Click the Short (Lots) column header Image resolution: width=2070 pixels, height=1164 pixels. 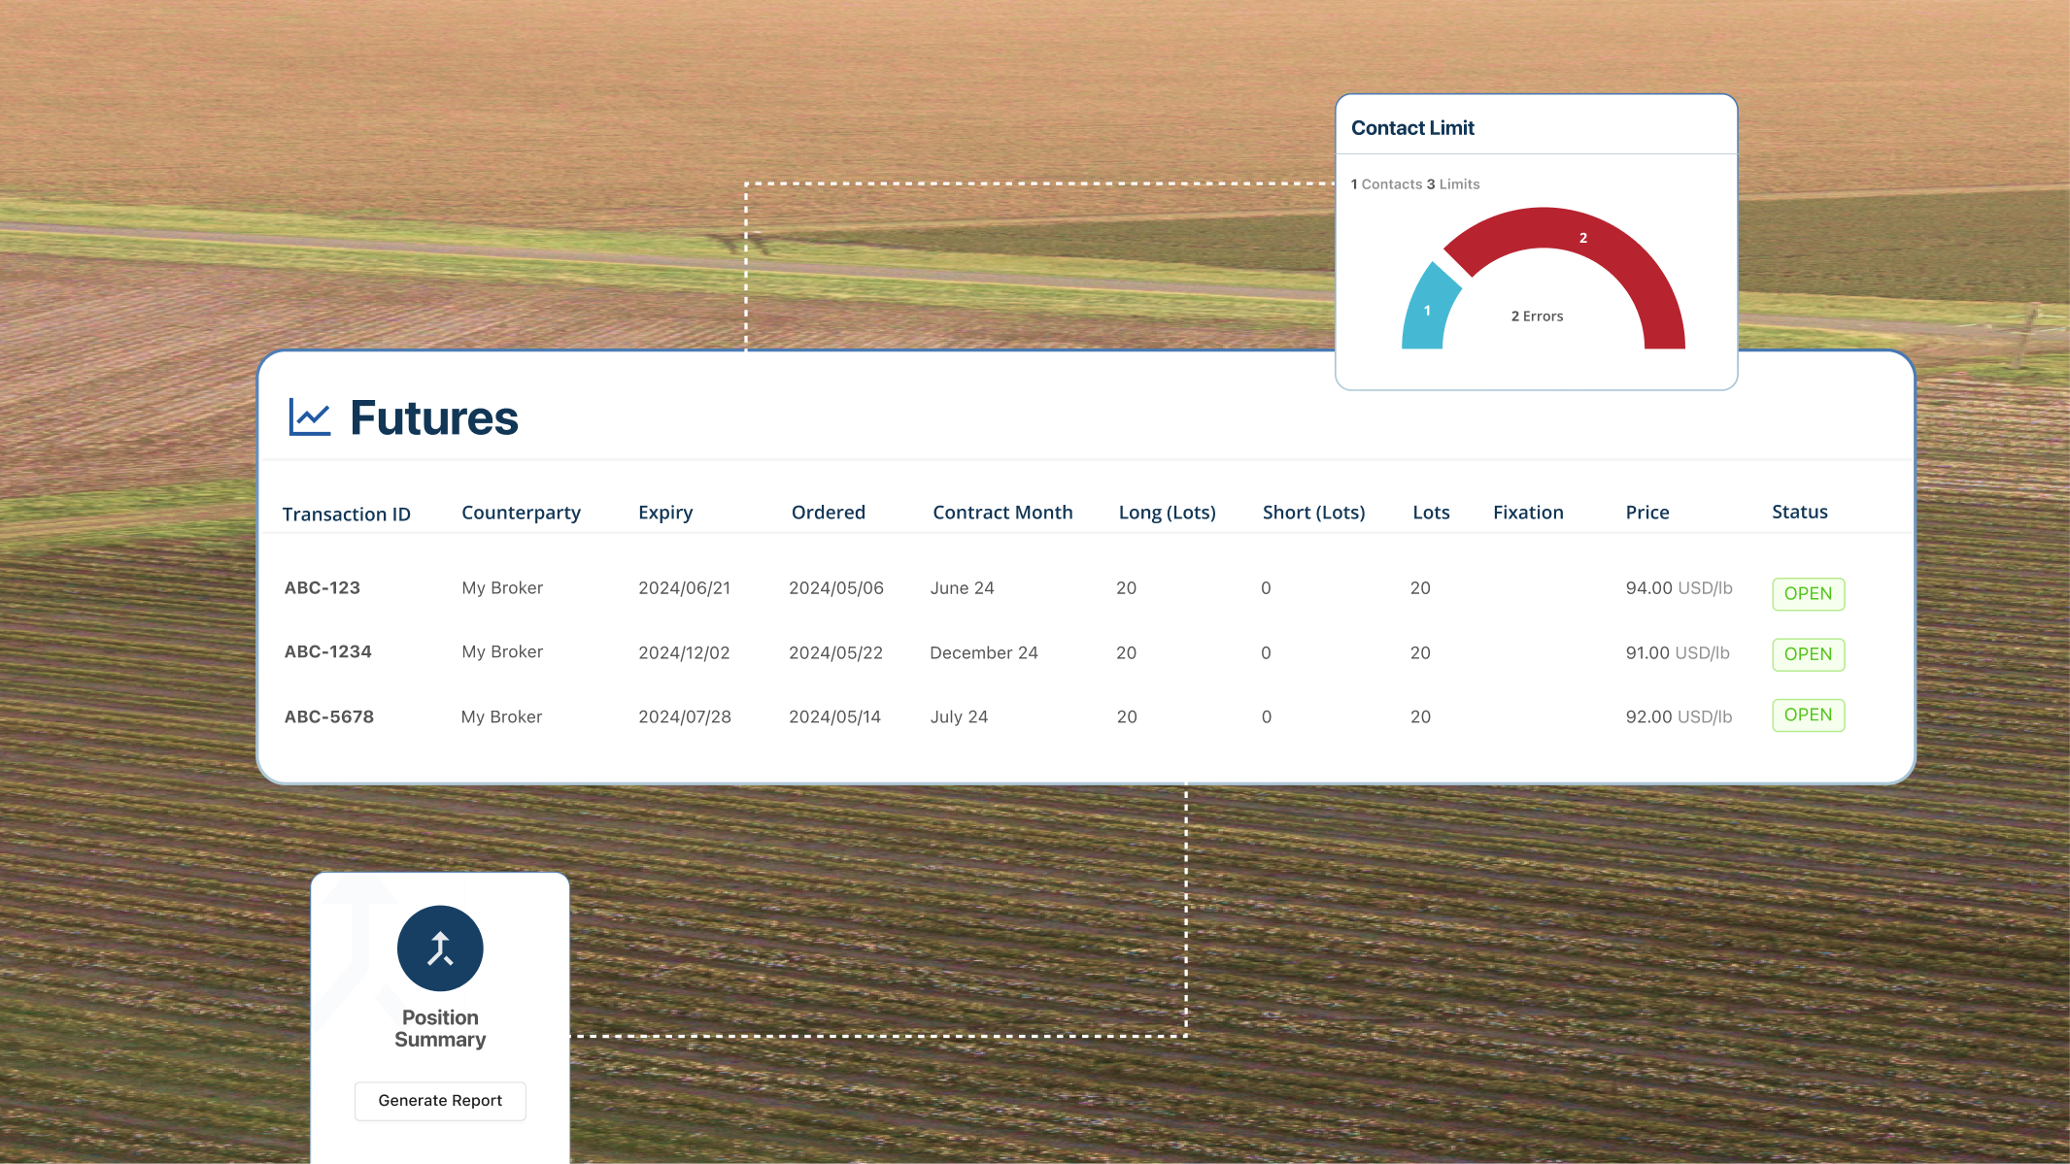(1313, 513)
